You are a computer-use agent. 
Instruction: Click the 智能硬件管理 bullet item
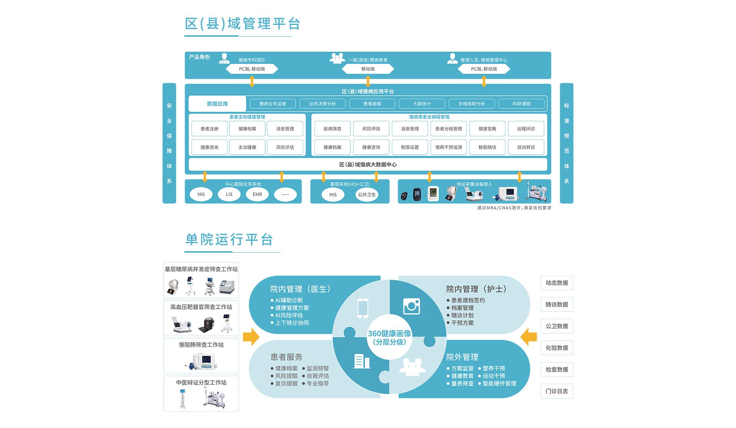pos(497,383)
